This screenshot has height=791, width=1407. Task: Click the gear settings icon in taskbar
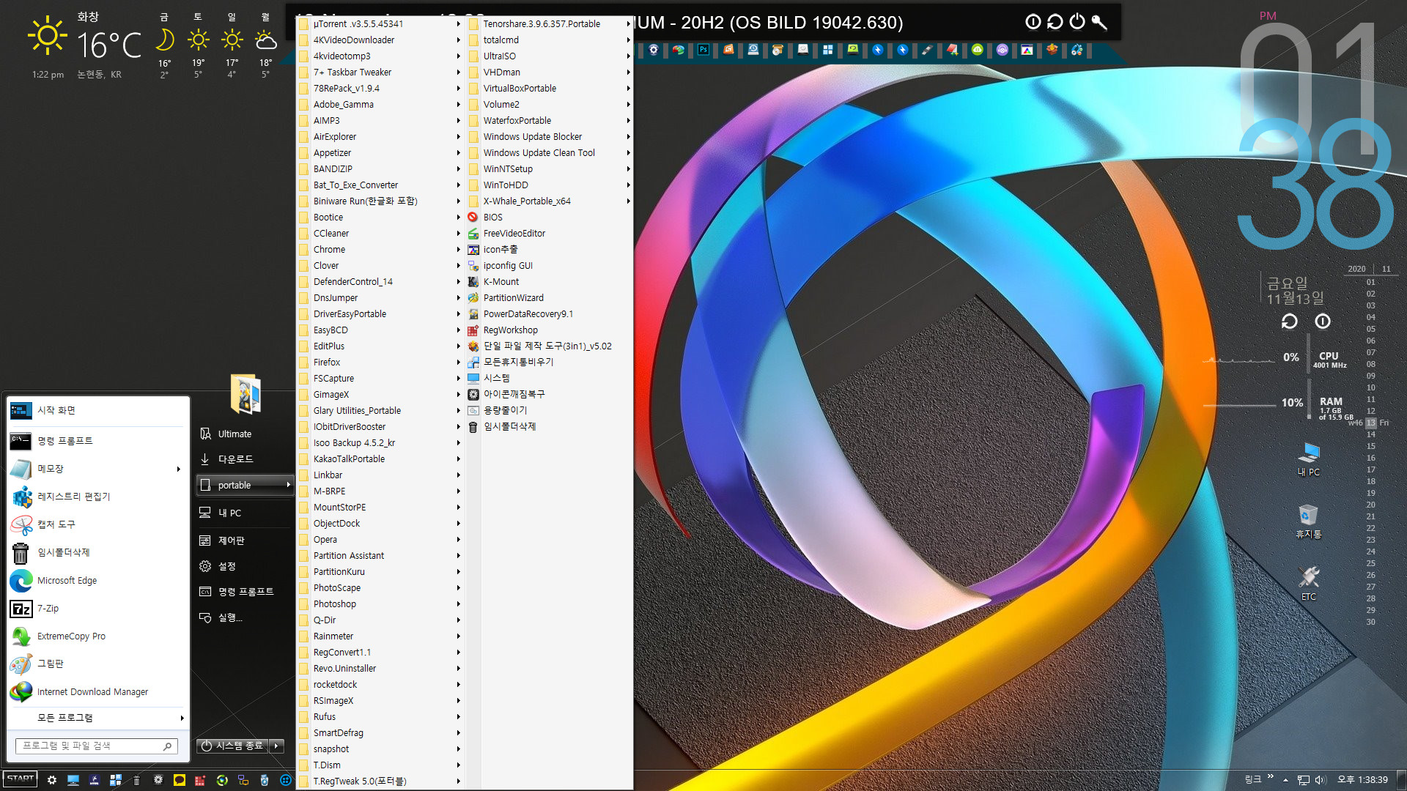(51, 780)
